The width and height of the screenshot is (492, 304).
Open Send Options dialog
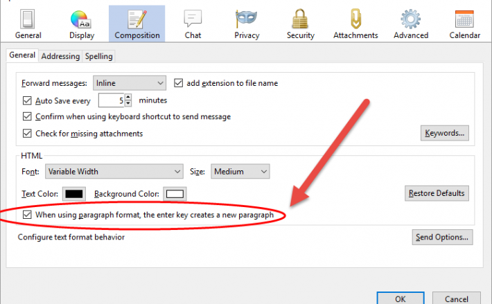point(442,238)
